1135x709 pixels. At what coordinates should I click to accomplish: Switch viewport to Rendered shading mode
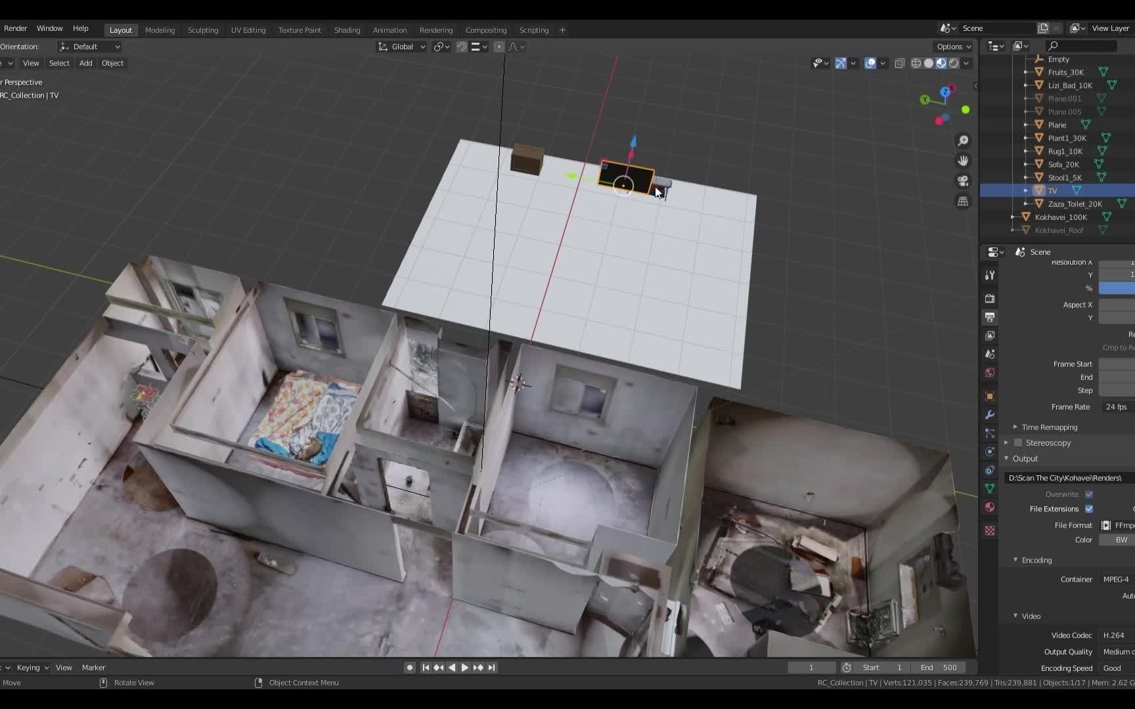tap(954, 63)
